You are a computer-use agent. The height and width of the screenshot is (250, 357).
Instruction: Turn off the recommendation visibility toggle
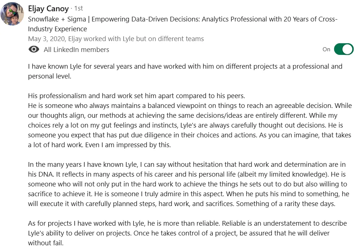pyautogui.click(x=343, y=49)
